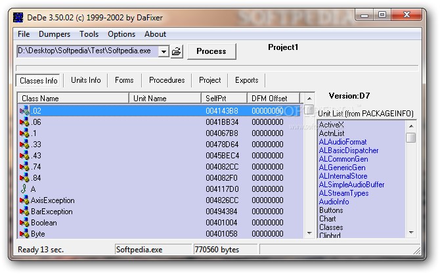Select Classes in the unit list
440x274 pixels.
point(331,227)
